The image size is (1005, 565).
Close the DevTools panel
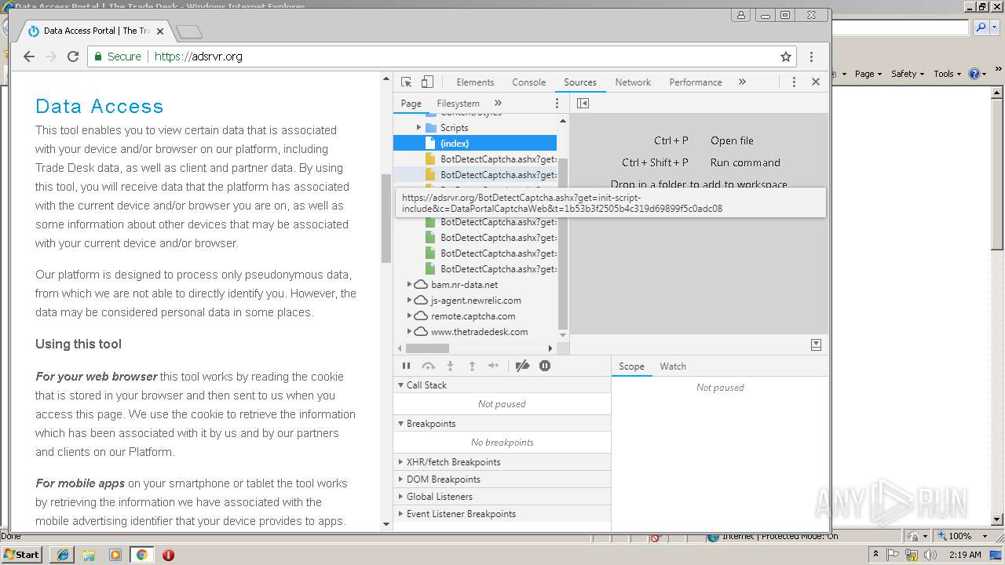[816, 82]
